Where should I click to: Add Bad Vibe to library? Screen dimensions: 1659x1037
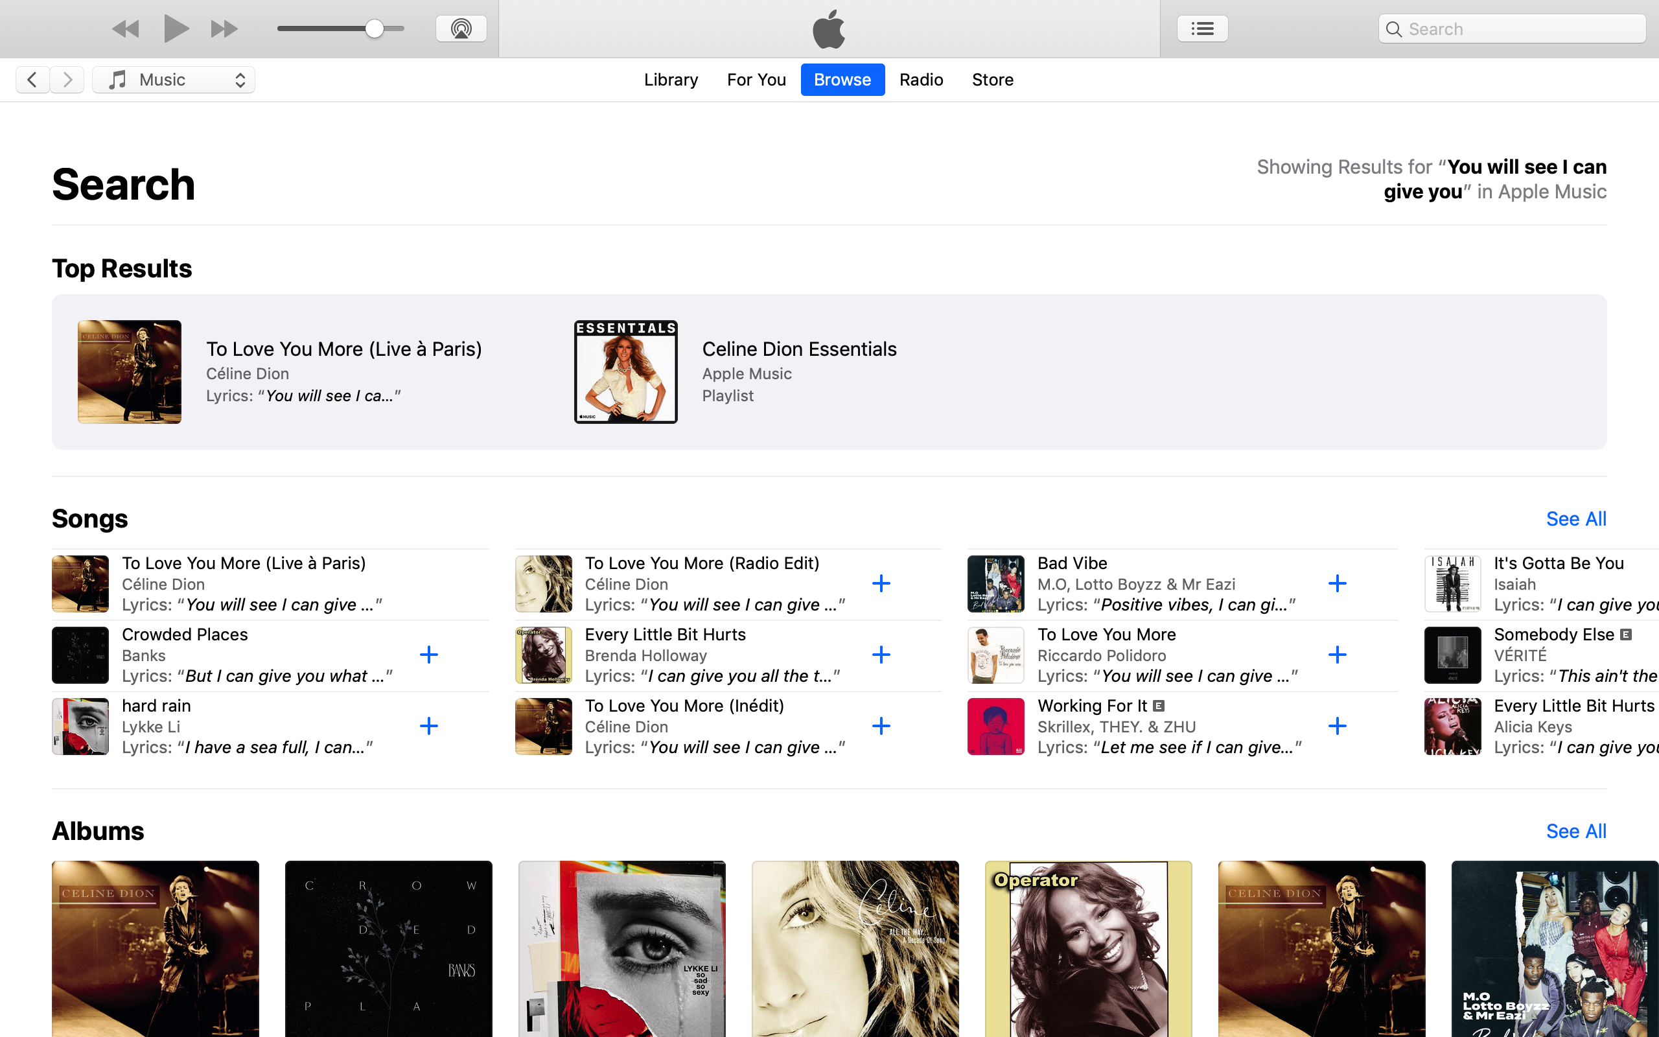[x=1338, y=584]
